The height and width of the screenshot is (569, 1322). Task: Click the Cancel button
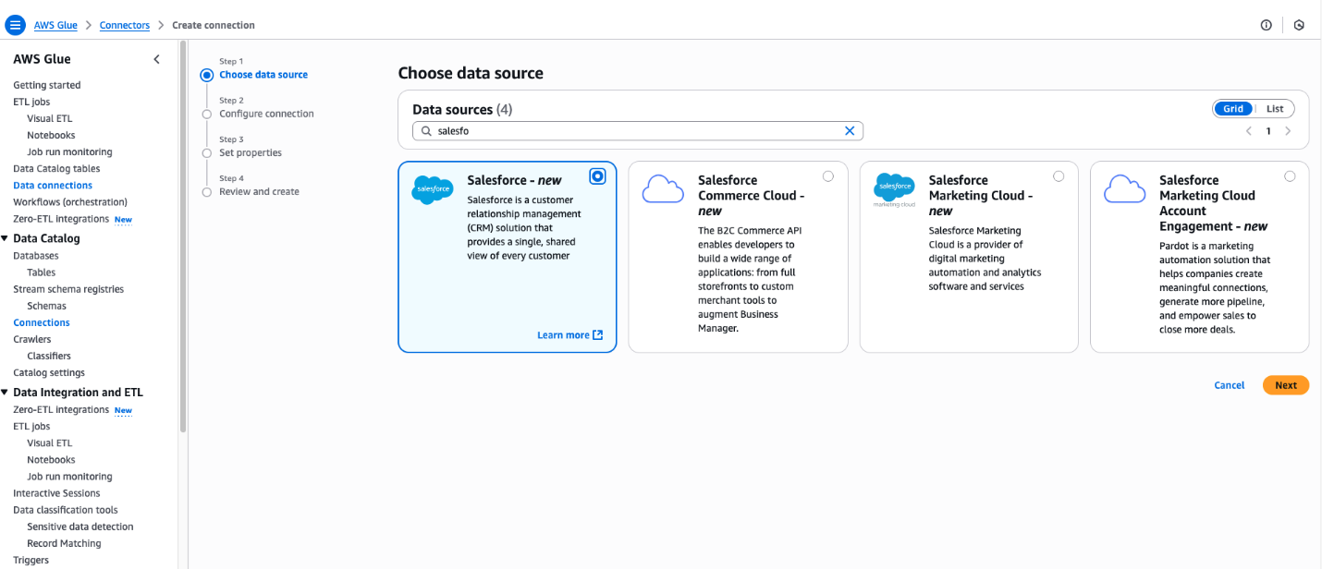1230,385
